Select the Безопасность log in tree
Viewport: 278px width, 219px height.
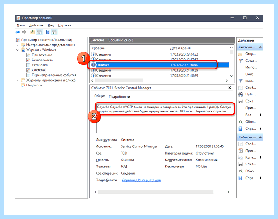pos(42,60)
